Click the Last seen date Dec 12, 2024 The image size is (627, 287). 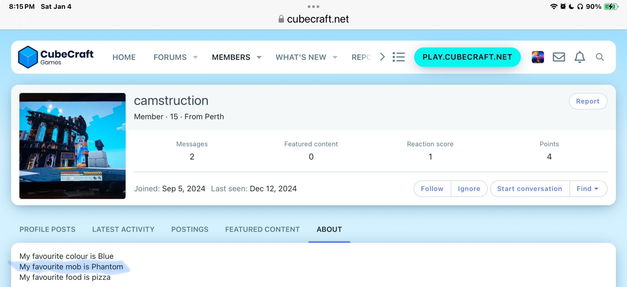273,189
